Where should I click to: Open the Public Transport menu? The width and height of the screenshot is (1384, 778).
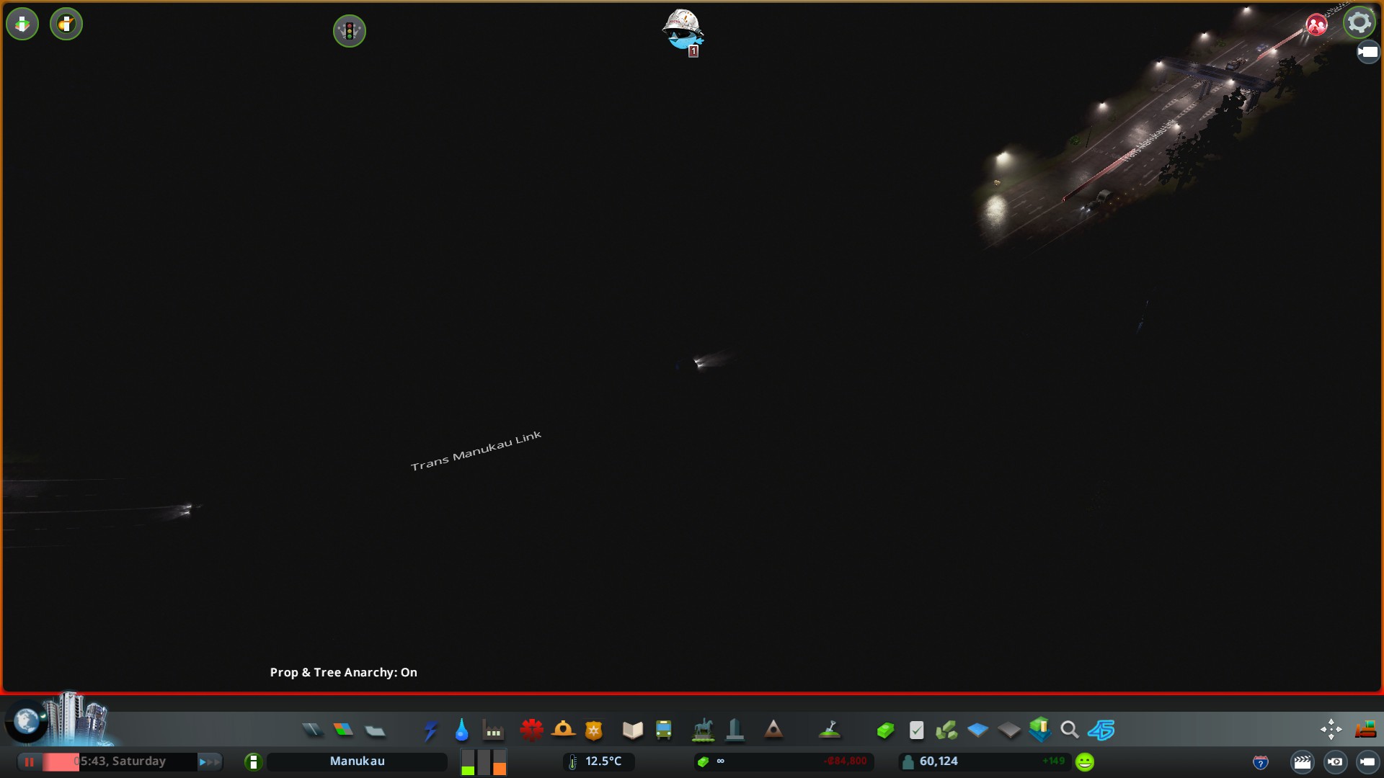pos(664,730)
